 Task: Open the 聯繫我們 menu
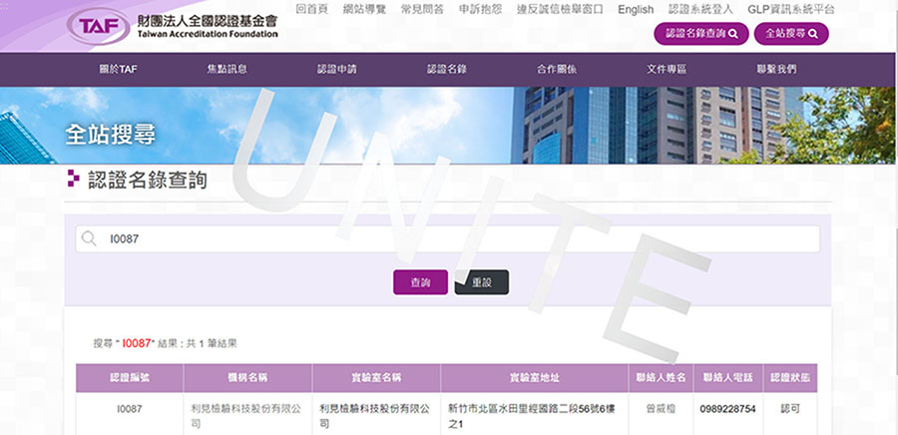pyautogui.click(x=776, y=69)
